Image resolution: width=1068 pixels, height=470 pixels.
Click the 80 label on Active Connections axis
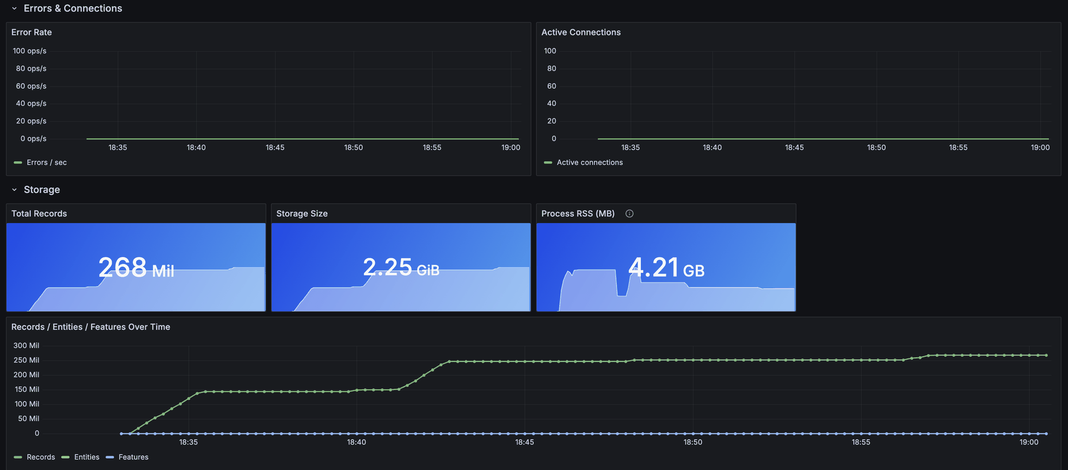tap(552, 69)
